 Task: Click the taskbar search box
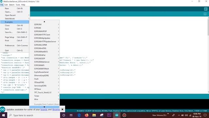tap(34, 115)
